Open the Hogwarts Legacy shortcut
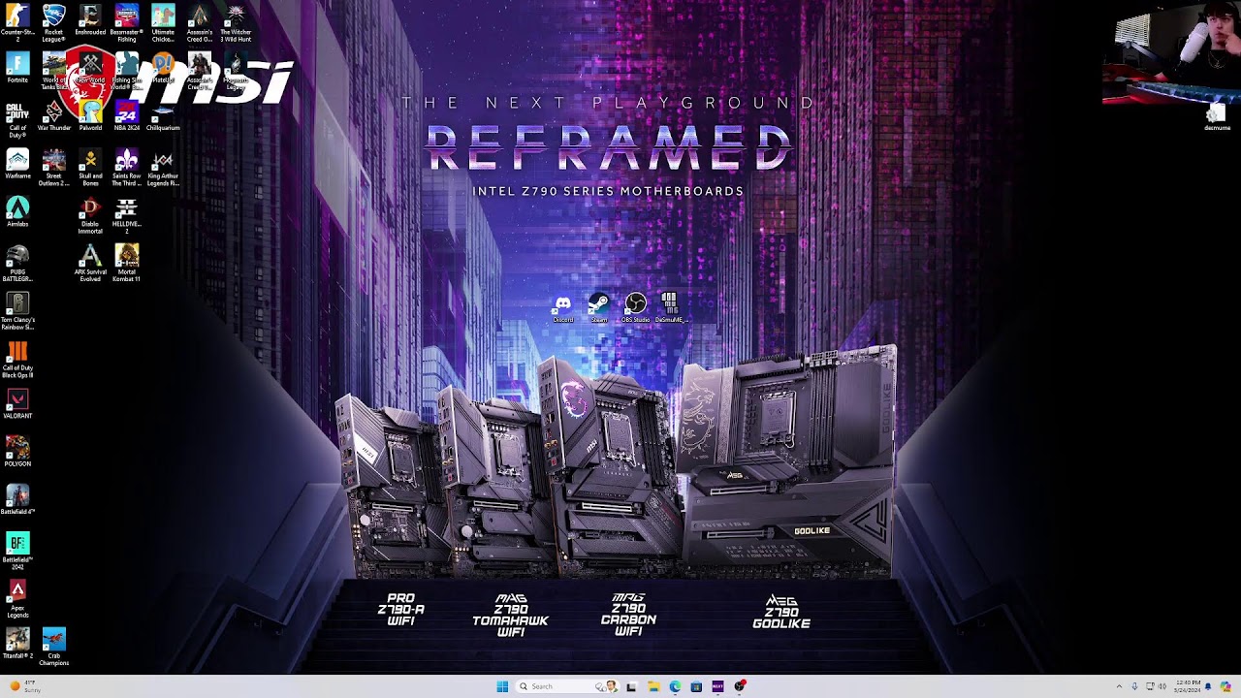Screen dimensions: 1241x698 (x=236, y=72)
